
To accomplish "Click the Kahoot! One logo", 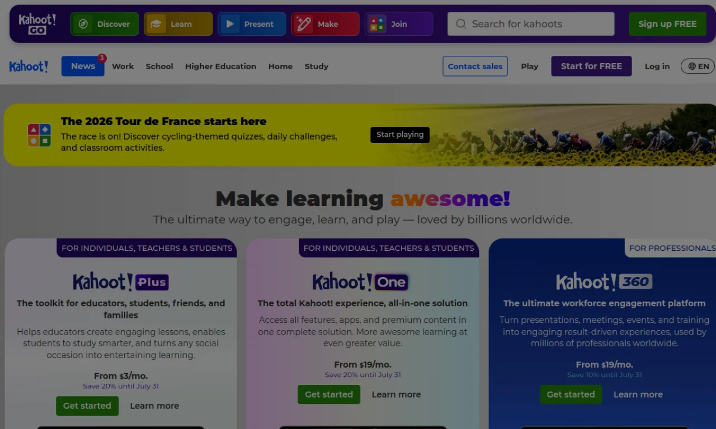I will pos(360,282).
